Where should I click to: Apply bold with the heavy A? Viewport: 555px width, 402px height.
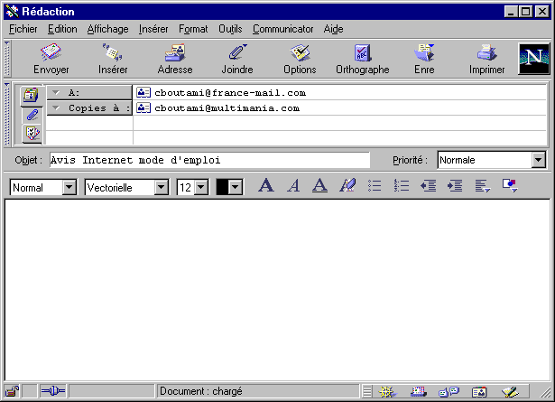[x=266, y=185]
